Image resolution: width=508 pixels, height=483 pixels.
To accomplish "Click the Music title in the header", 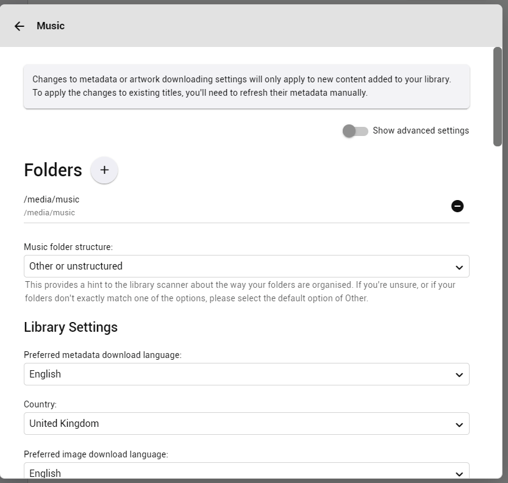I will 51,26.
